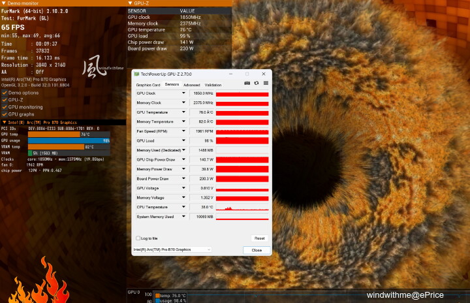Click the 1488 MB memory used value
470x303 pixels.
206,150
